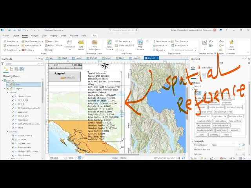Select List By Drawing Order icon in Contents
This screenshot has height=188, width=251.
point(6,69)
